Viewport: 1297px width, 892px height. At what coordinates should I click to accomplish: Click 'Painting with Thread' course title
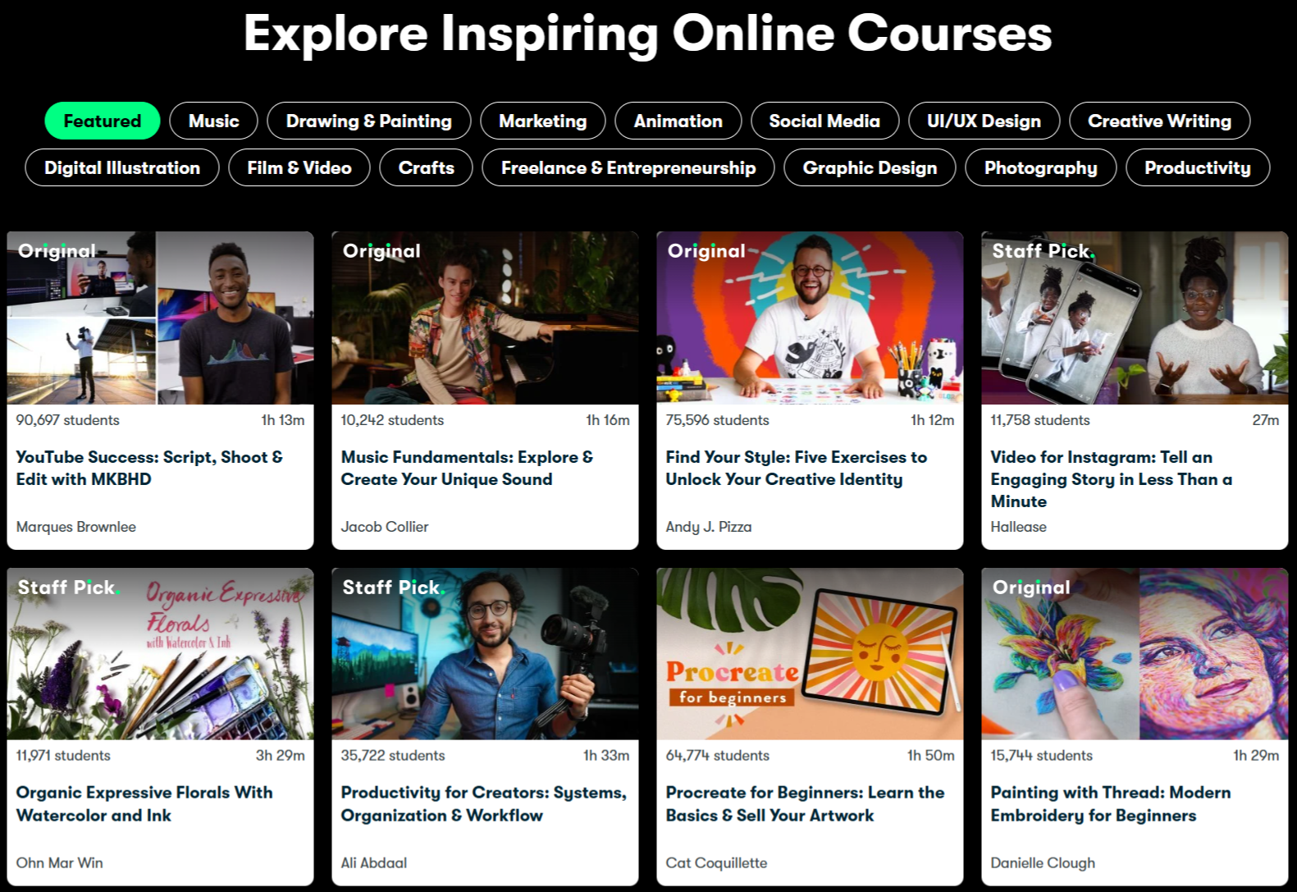[x=1111, y=803]
